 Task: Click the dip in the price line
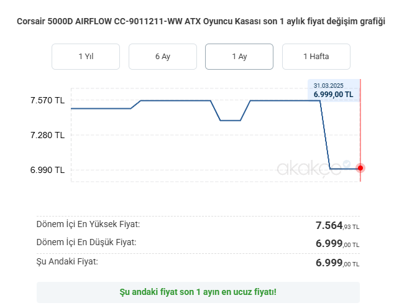[231, 120]
